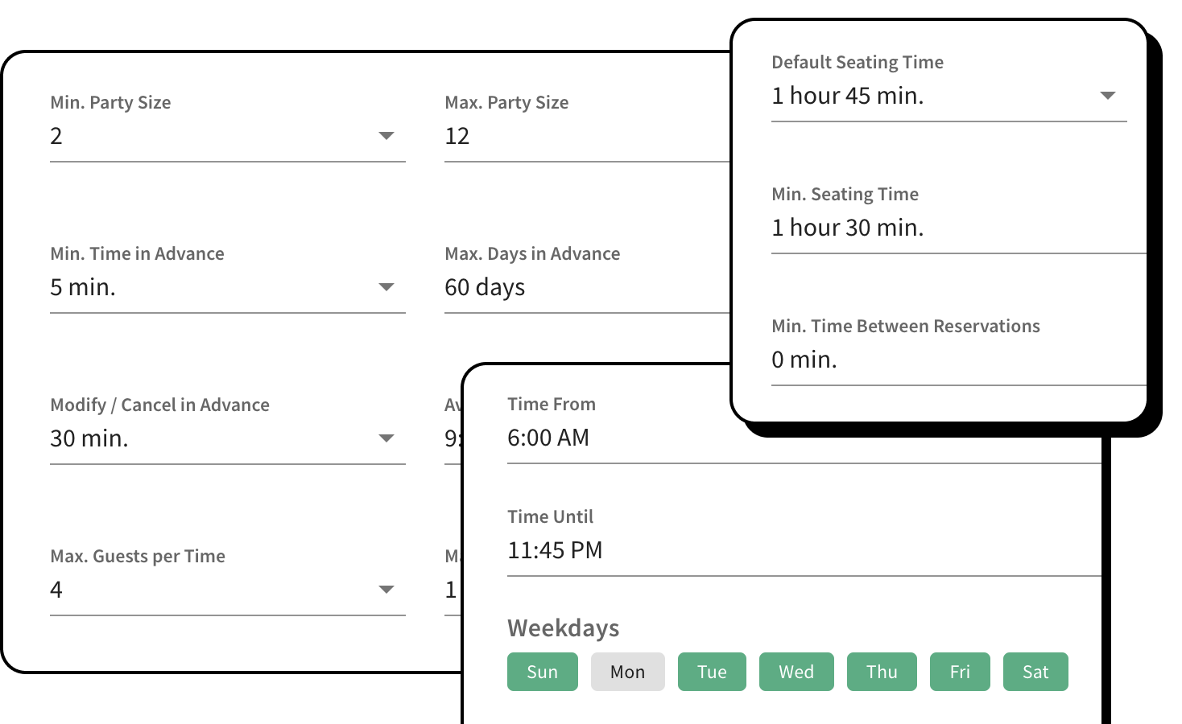Open the Min. Party Size dropdown arrow
Image resolution: width=1182 pixels, height=724 pixels.
(x=386, y=136)
